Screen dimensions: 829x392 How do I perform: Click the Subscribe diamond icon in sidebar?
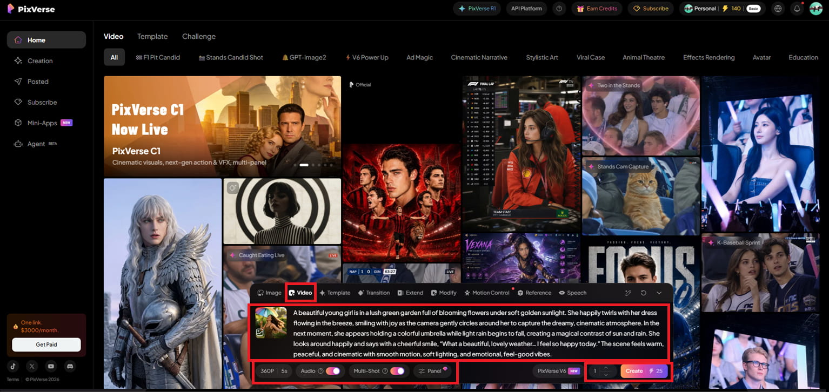pos(18,102)
